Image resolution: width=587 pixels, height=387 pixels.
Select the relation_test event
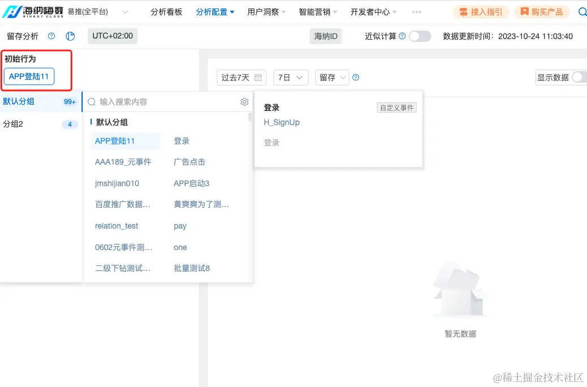coord(117,226)
